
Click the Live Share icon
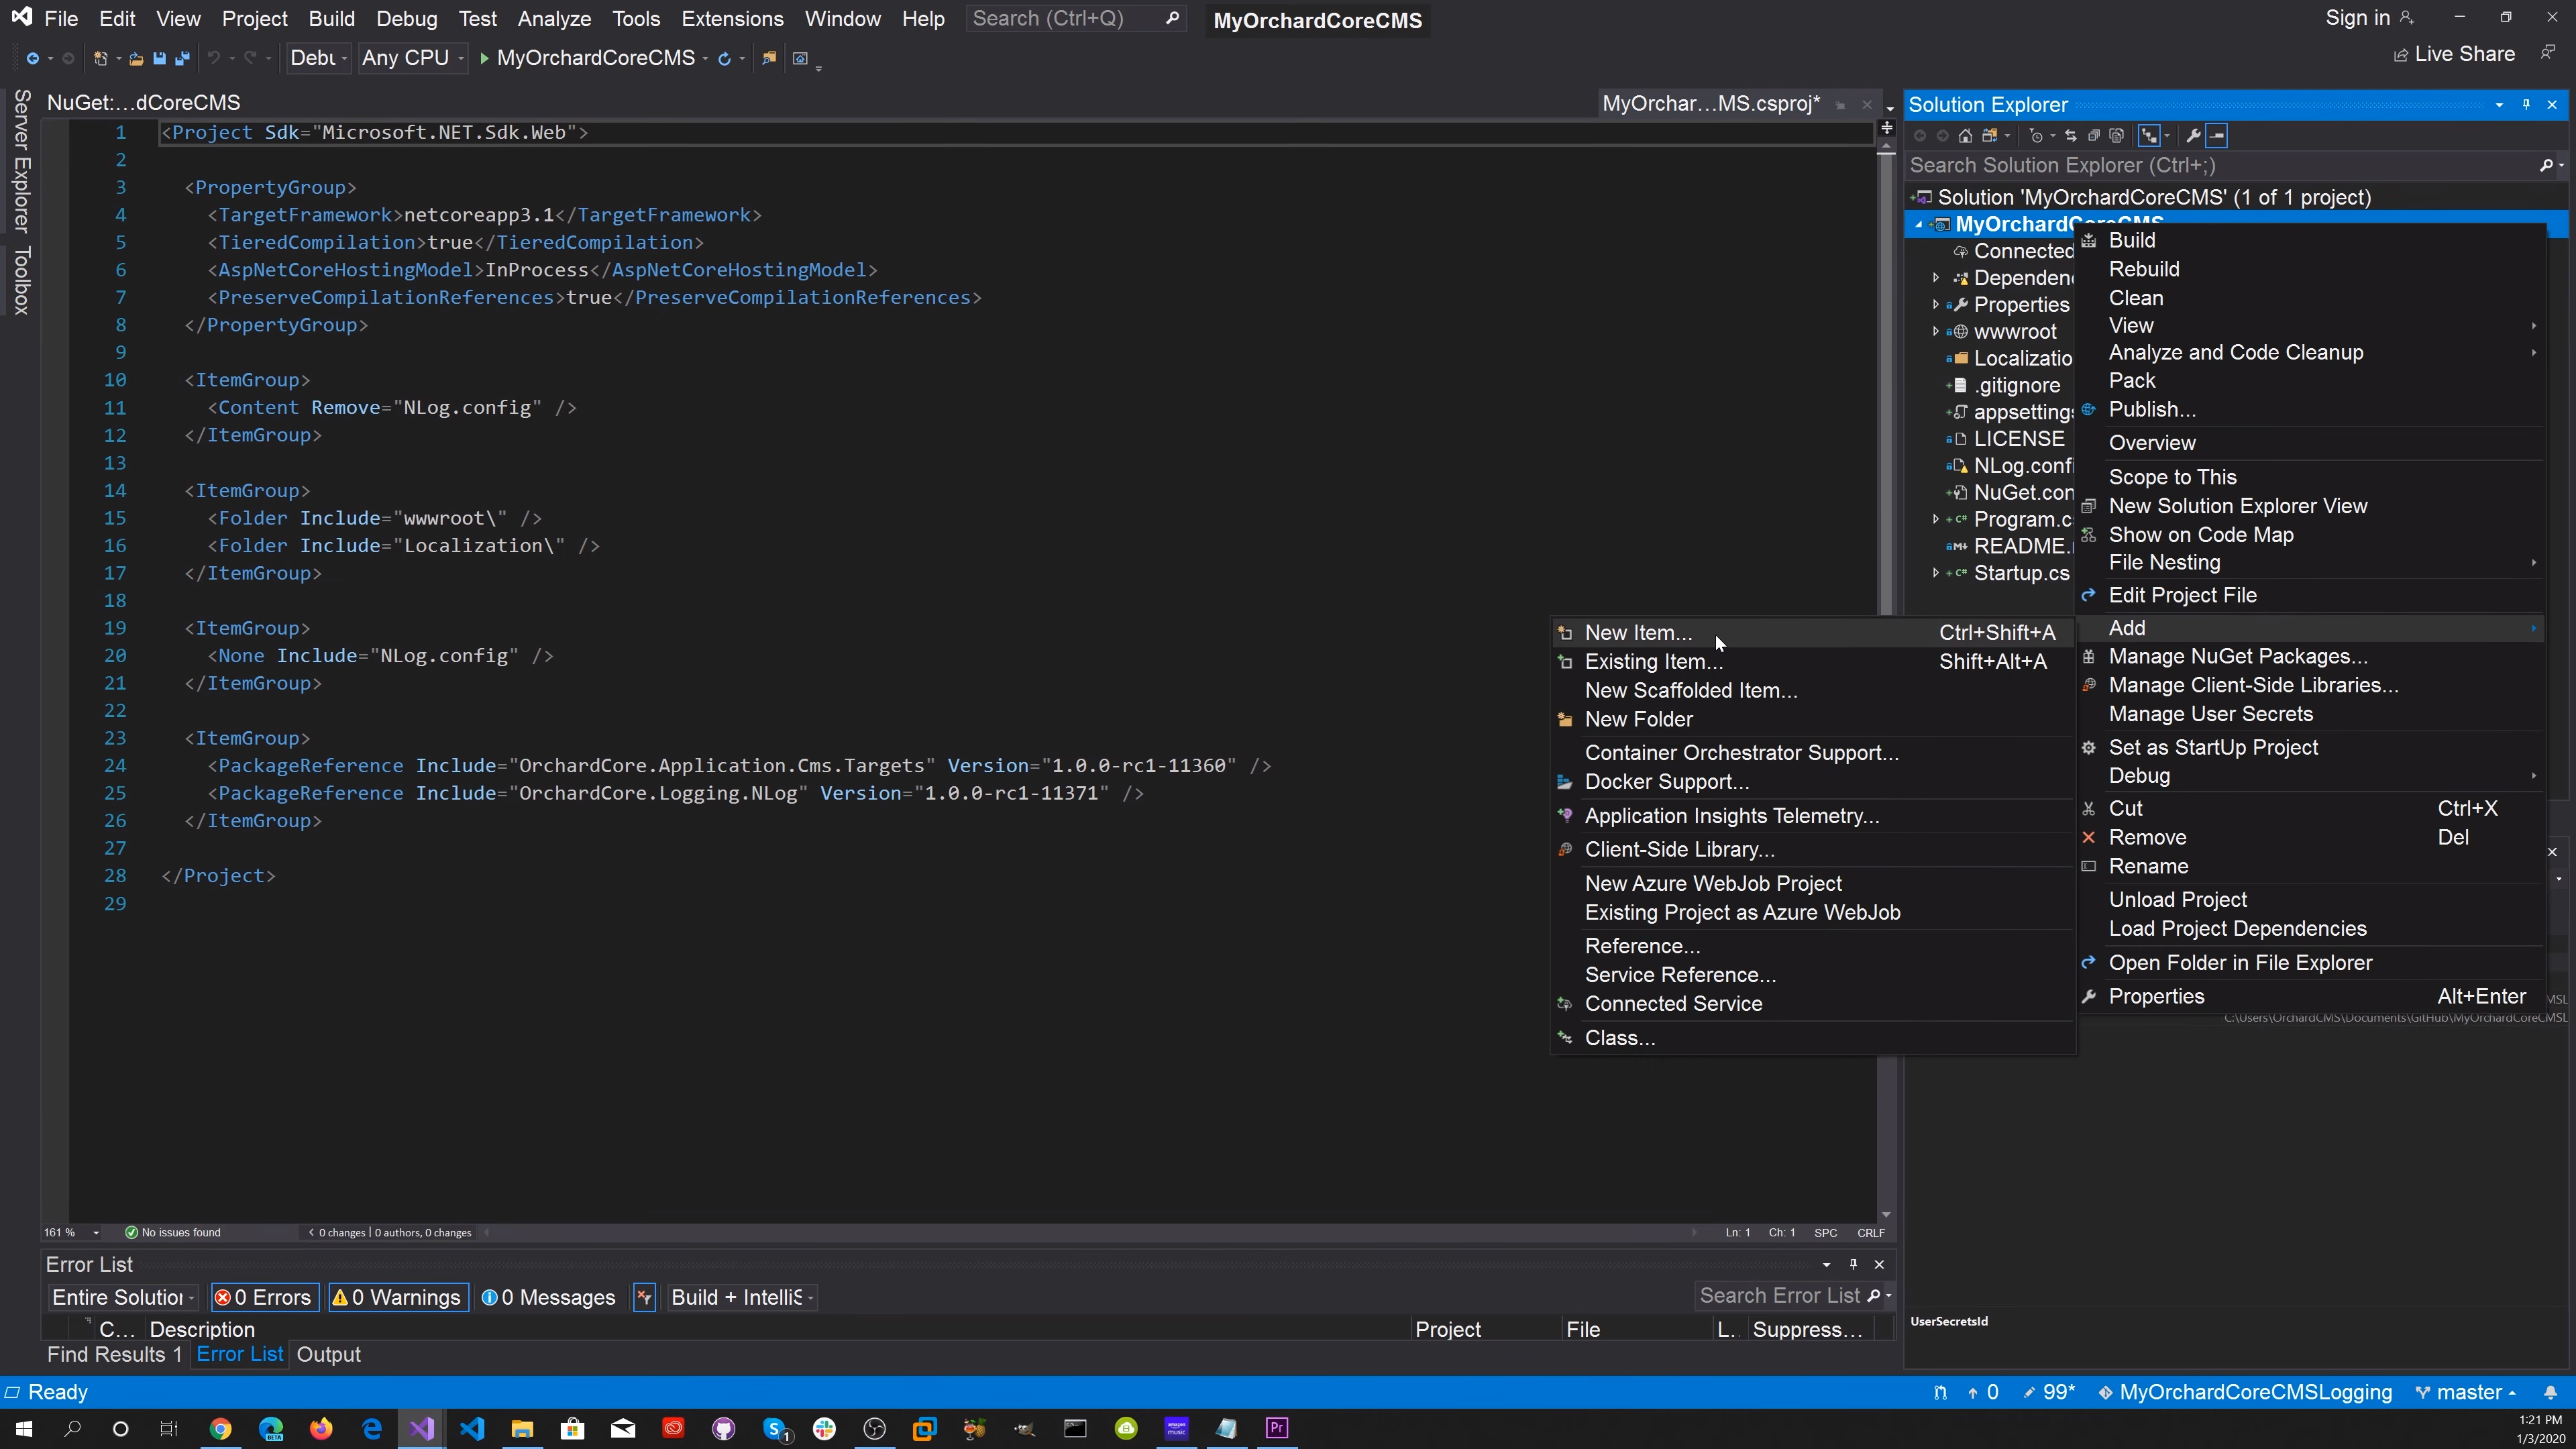(2400, 56)
